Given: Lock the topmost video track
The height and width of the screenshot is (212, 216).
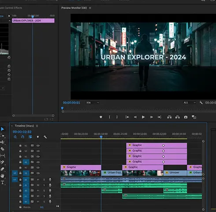Looking at the screenshot, I should 20,145.
